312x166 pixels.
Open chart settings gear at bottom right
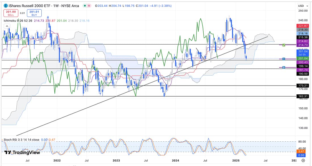point(303,161)
